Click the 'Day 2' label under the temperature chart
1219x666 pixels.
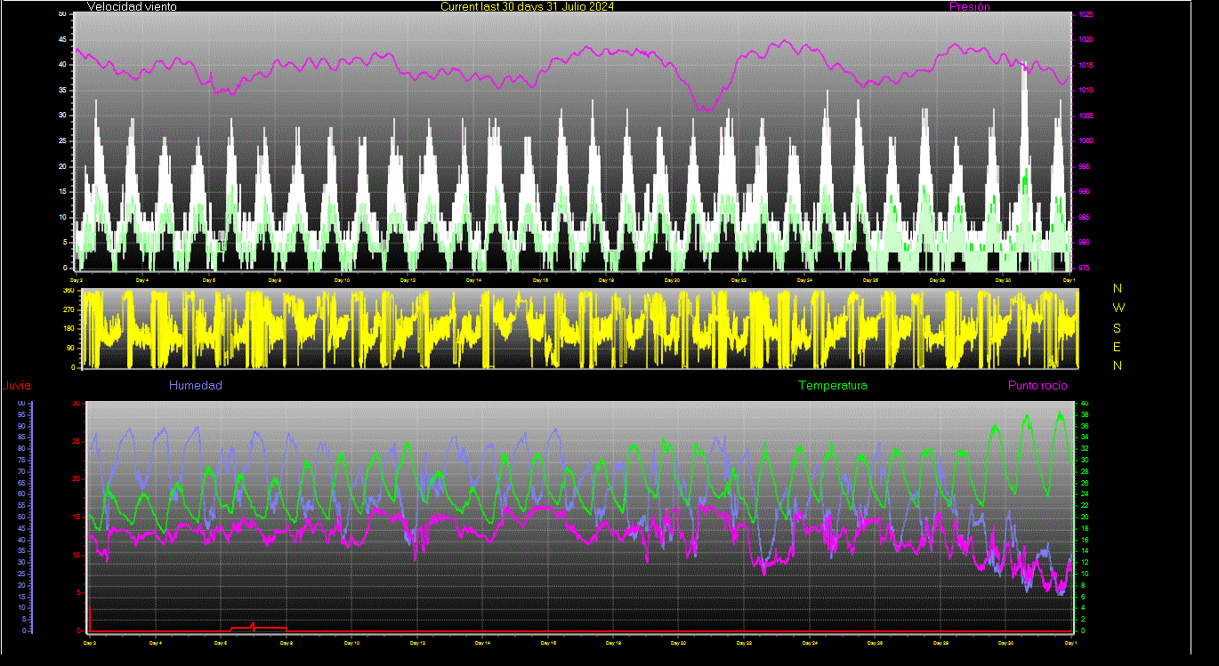coord(89,642)
